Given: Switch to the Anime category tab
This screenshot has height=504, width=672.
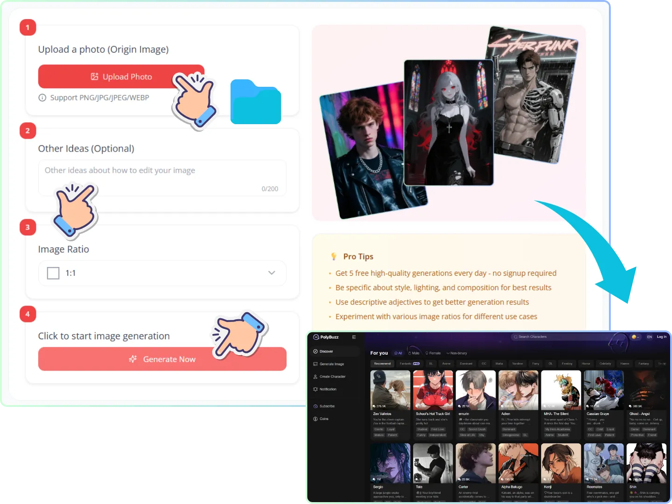Looking at the screenshot, I should pos(446,364).
